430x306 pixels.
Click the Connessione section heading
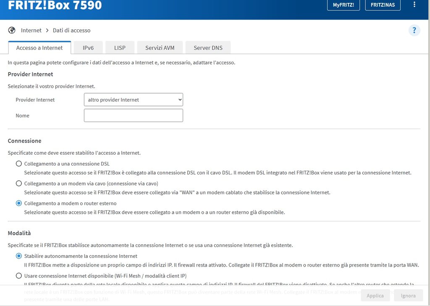point(24,141)
